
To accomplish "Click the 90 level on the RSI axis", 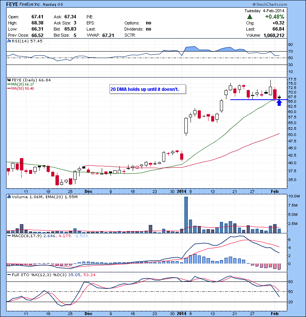I will click(290, 44).
